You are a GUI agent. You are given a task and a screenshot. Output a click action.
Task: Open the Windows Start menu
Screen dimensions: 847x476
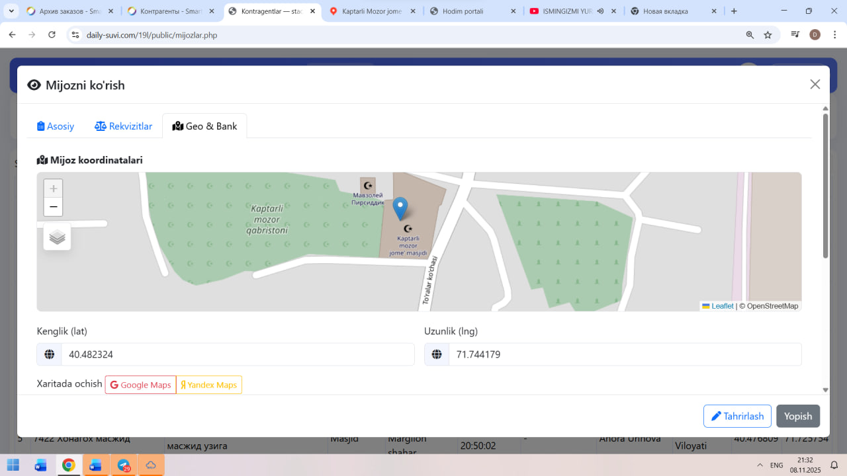pyautogui.click(x=13, y=465)
